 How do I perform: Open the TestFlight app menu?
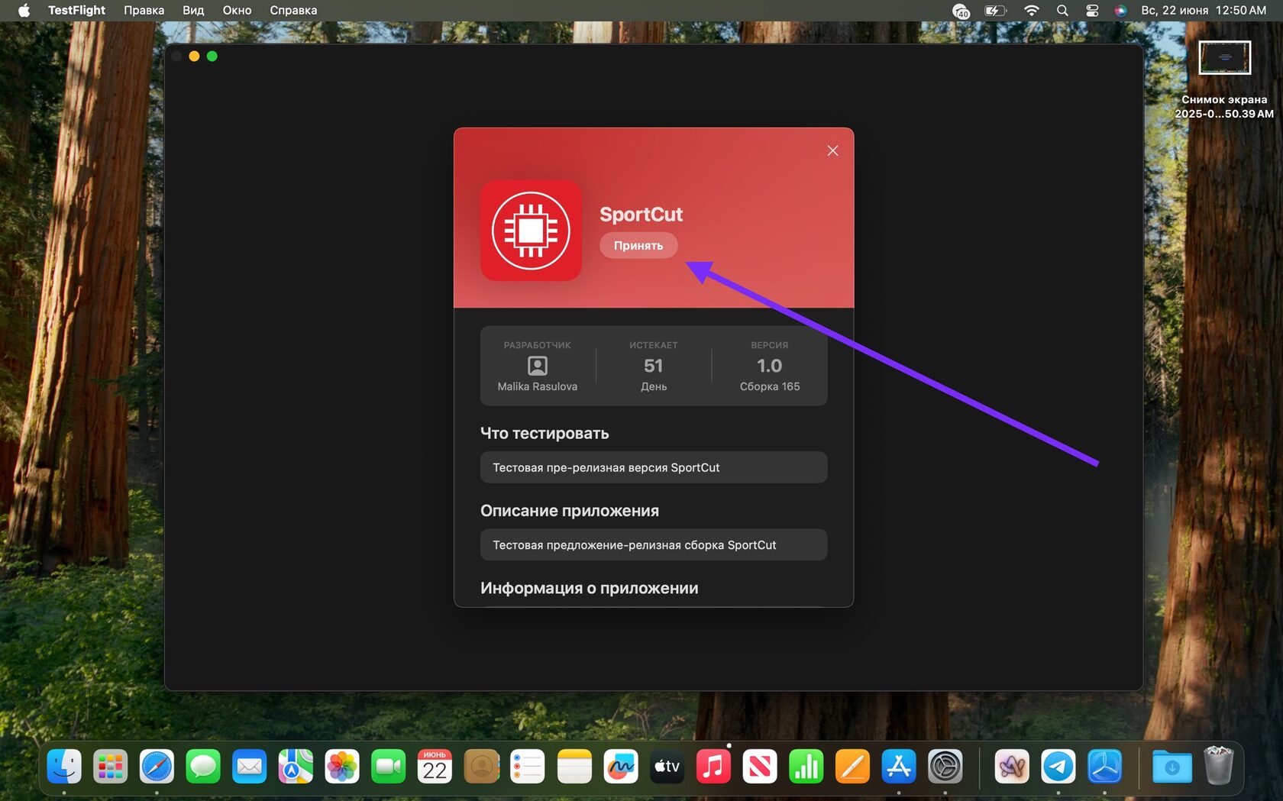[76, 10]
